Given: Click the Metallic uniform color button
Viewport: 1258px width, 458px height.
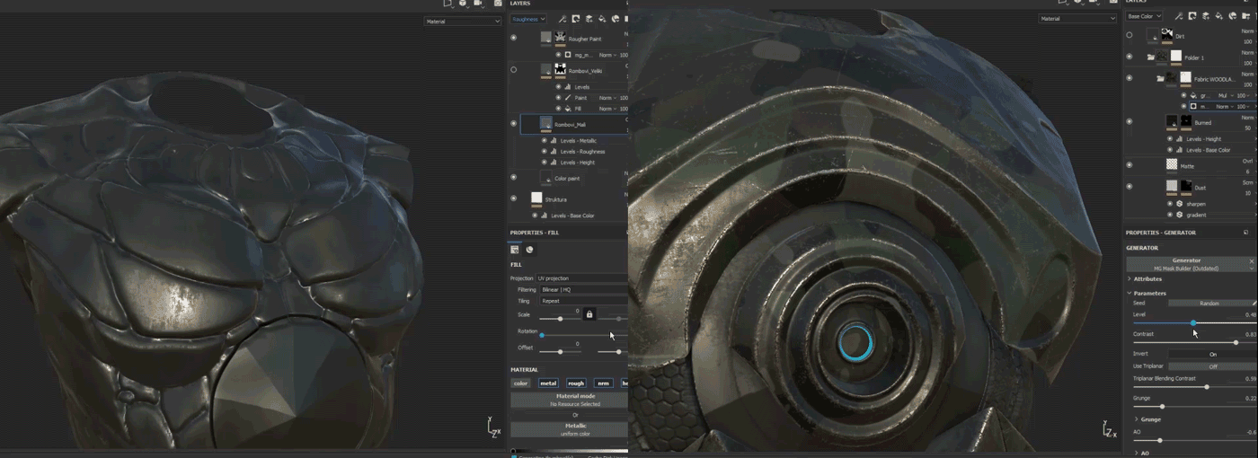Looking at the screenshot, I should (x=569, y=428).
